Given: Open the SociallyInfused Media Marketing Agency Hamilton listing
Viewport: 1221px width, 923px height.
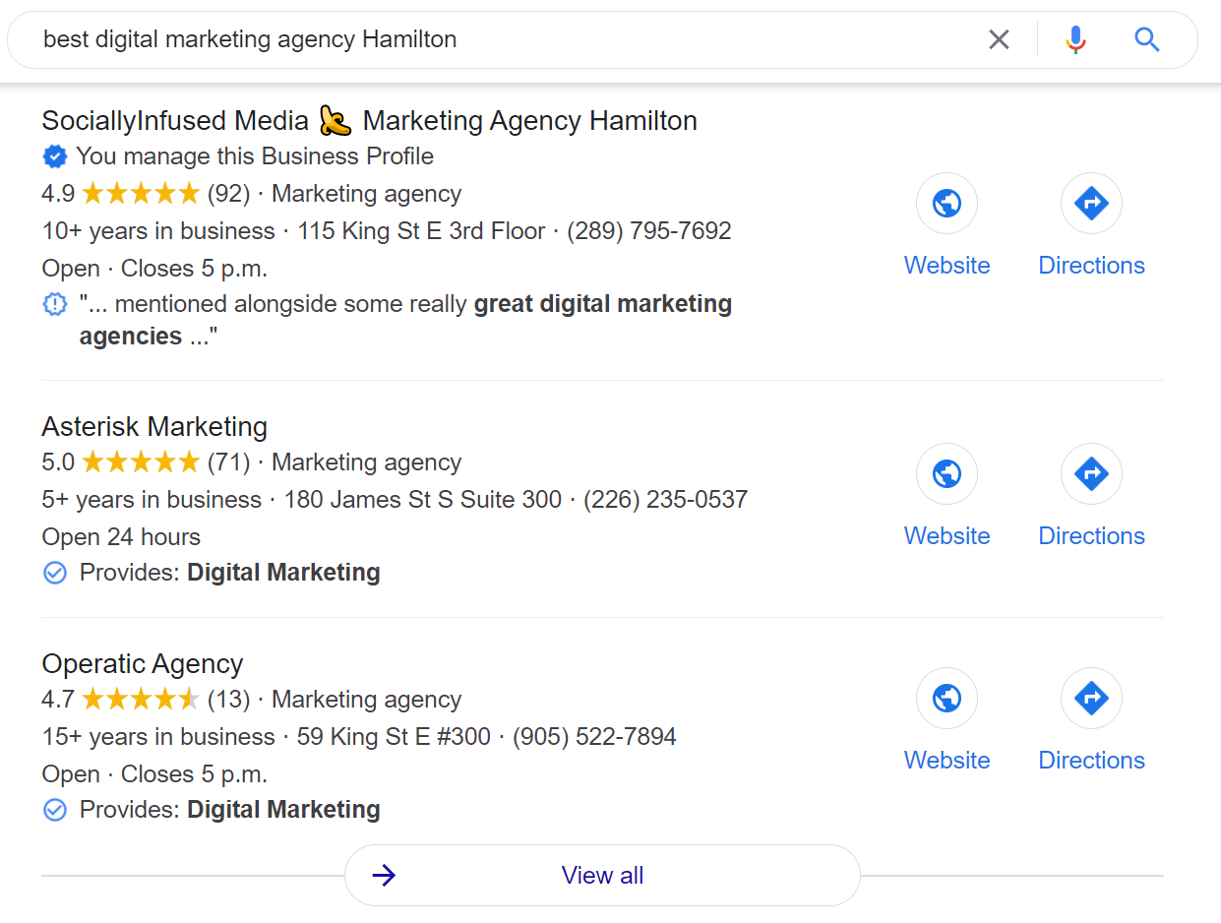Looking at the screenshot, I should pyautogui.click(x=370, y=121).
